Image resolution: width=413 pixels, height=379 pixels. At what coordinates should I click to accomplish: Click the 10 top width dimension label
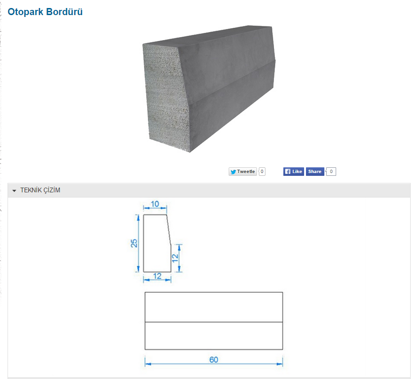(155, 204)
